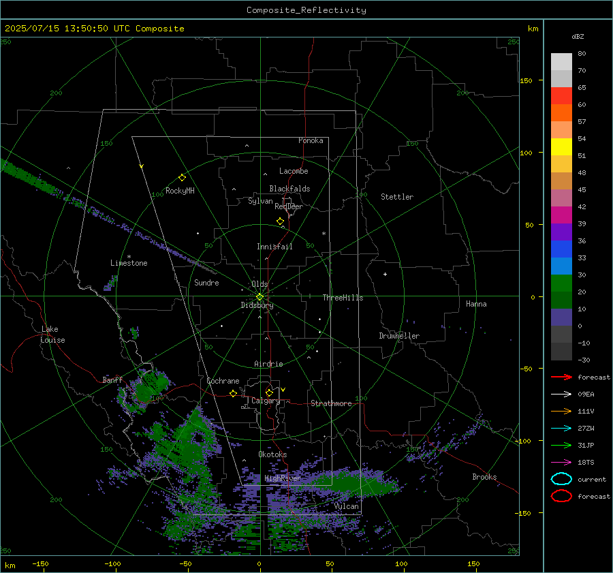Click the Innisfail city label
The image size is (613, 573).
click(x=274, y=247)
